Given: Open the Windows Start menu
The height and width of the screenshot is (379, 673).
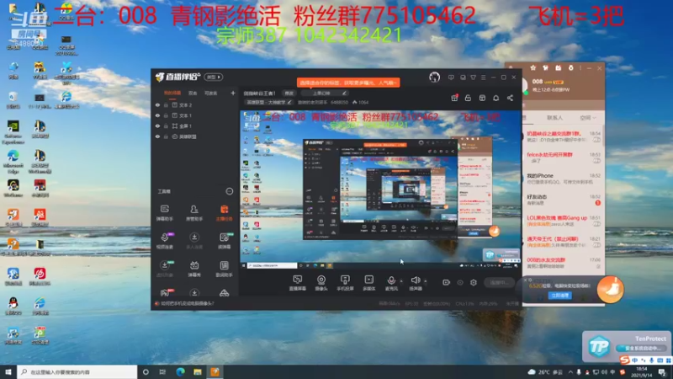Looking at the screenshot, I should [8, 372].
